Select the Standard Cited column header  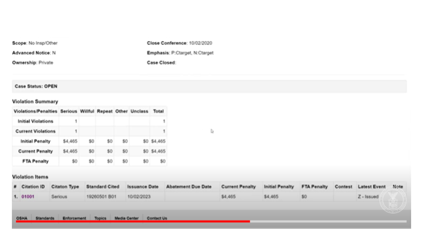[102, 186]
